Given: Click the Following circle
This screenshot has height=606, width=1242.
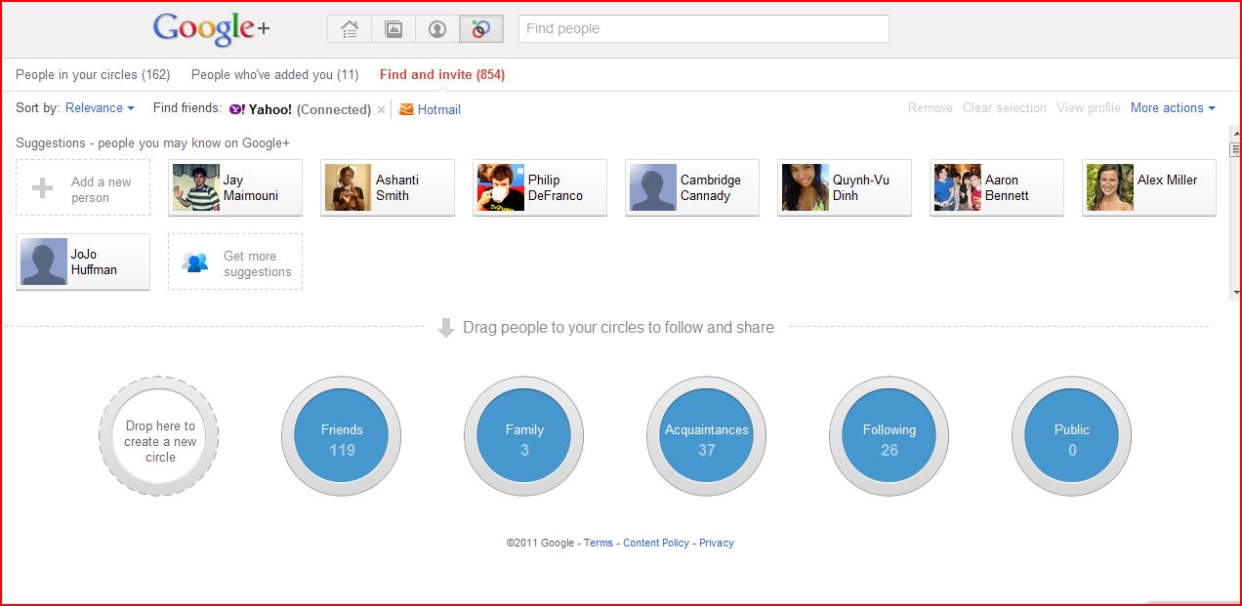Looking at the screenshot, I should [x=890, y=437].
